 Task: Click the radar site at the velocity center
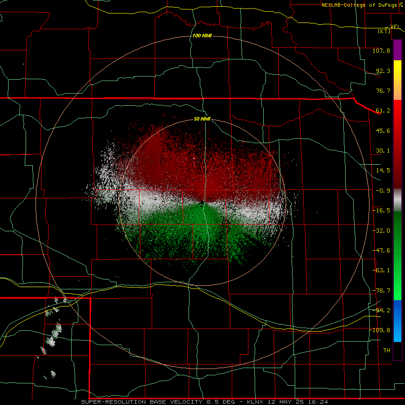[202, 203]
